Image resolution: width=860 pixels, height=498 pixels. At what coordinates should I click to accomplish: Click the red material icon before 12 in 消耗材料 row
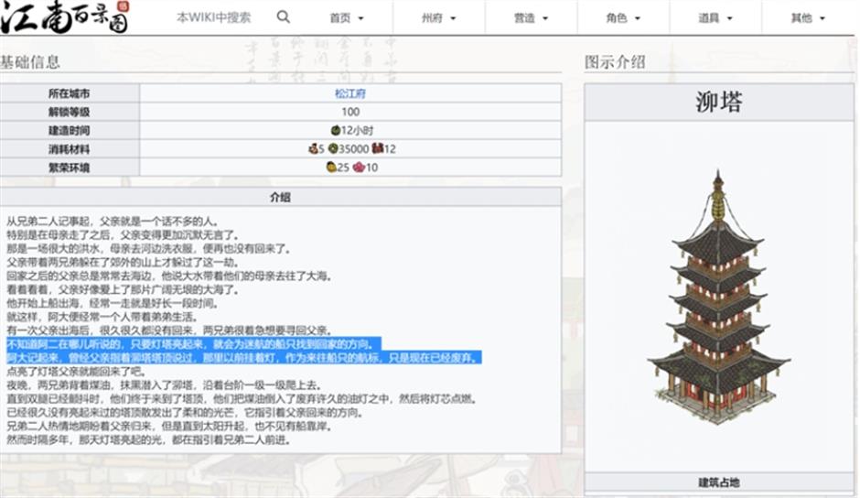377,148
